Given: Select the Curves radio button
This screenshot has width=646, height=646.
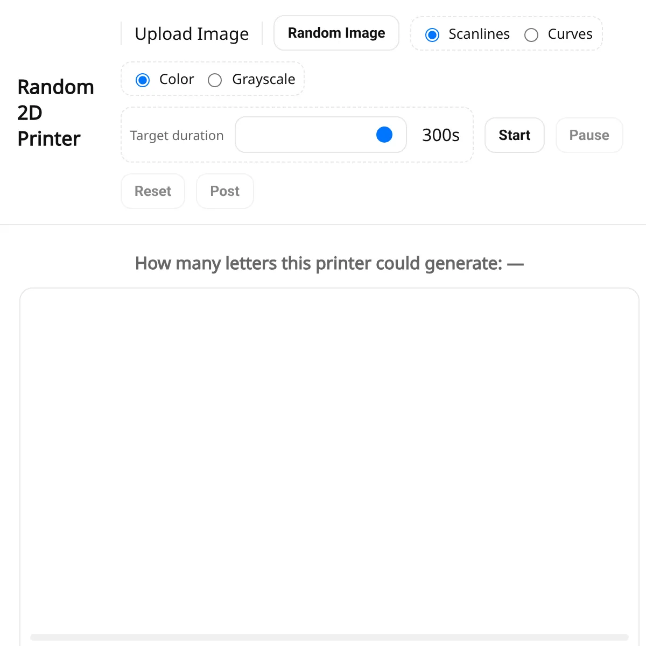Looking at the screenshot, I should click(x=531, y=35).
